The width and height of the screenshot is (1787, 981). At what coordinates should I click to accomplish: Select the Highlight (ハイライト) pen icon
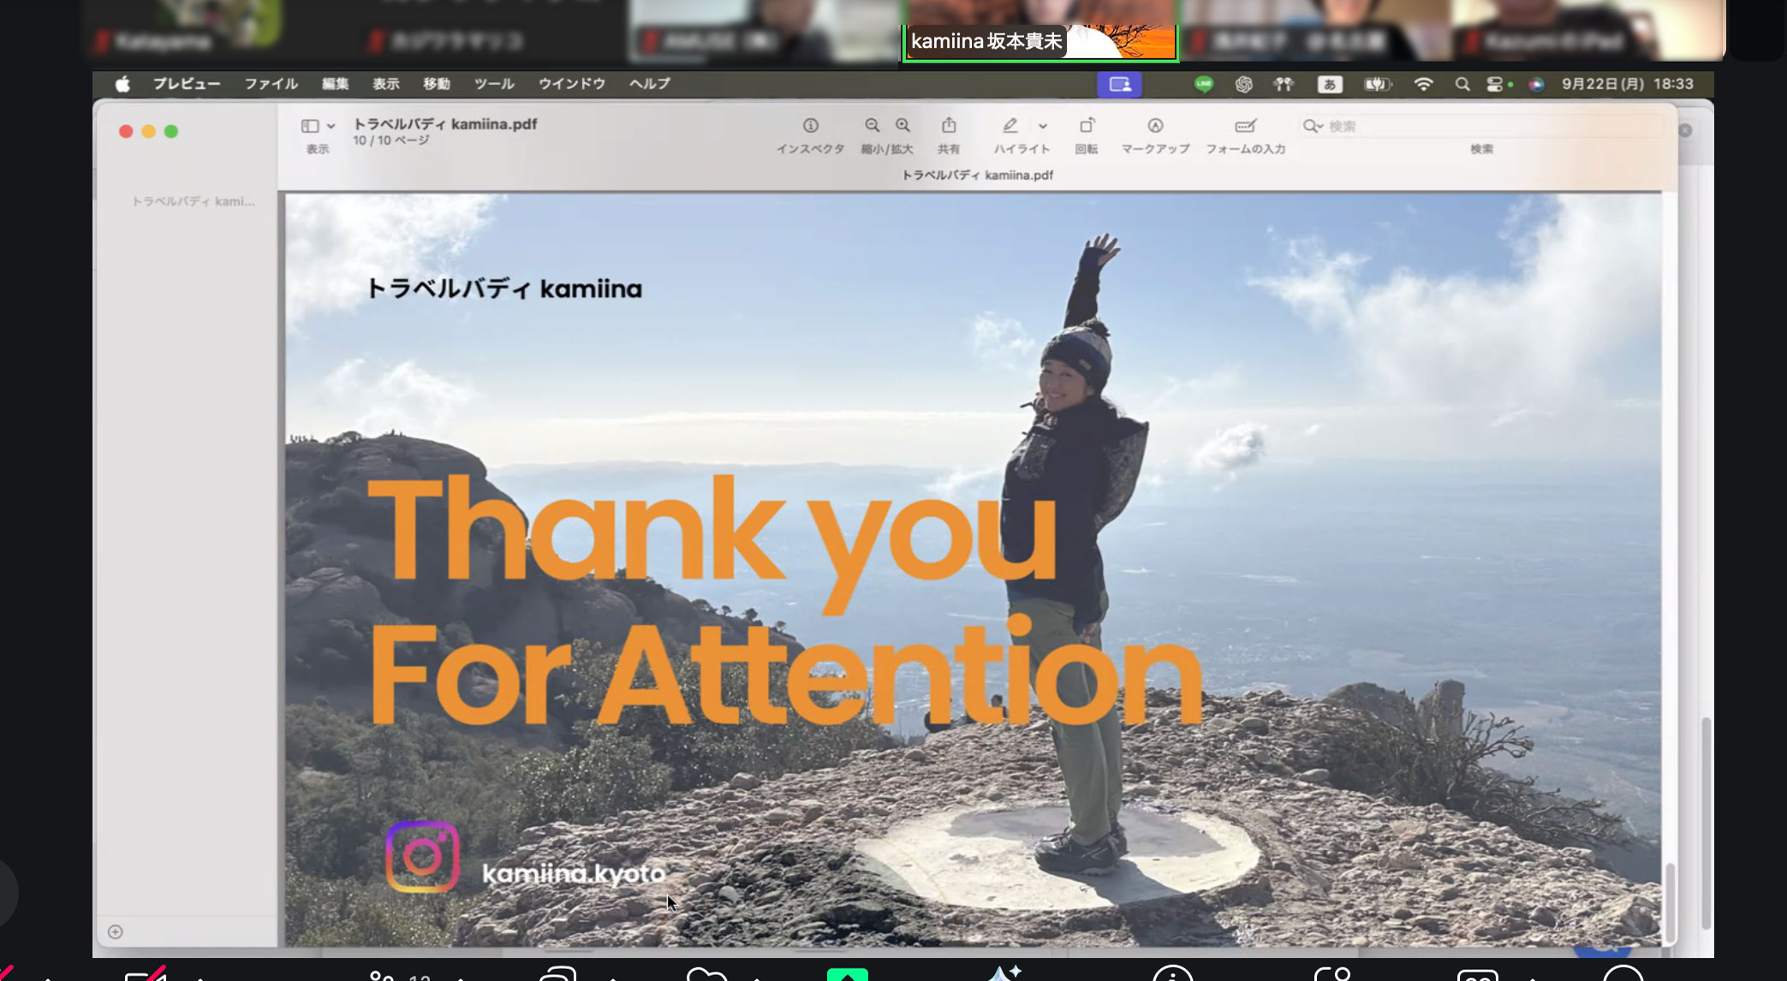(x=1010, y=126)
